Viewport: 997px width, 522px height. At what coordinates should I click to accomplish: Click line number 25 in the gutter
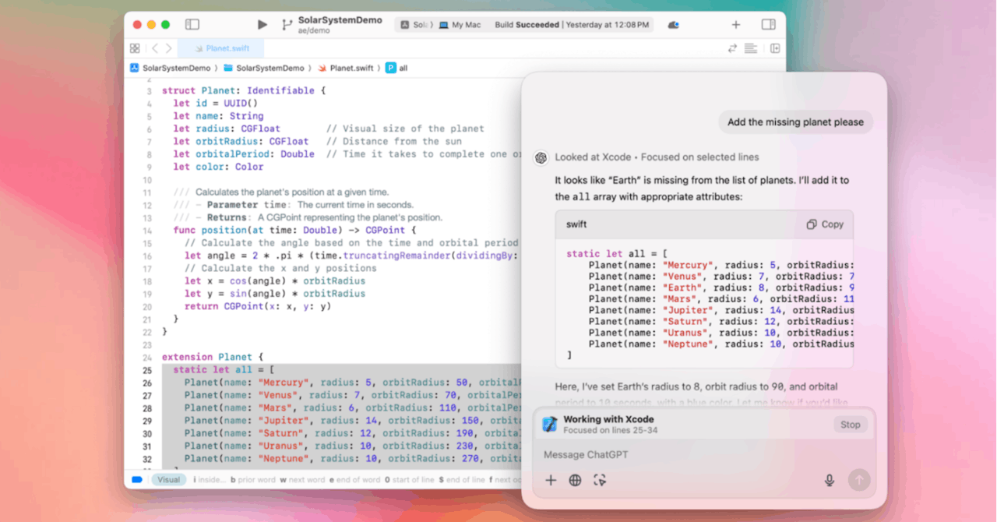(x=147, y=370)
